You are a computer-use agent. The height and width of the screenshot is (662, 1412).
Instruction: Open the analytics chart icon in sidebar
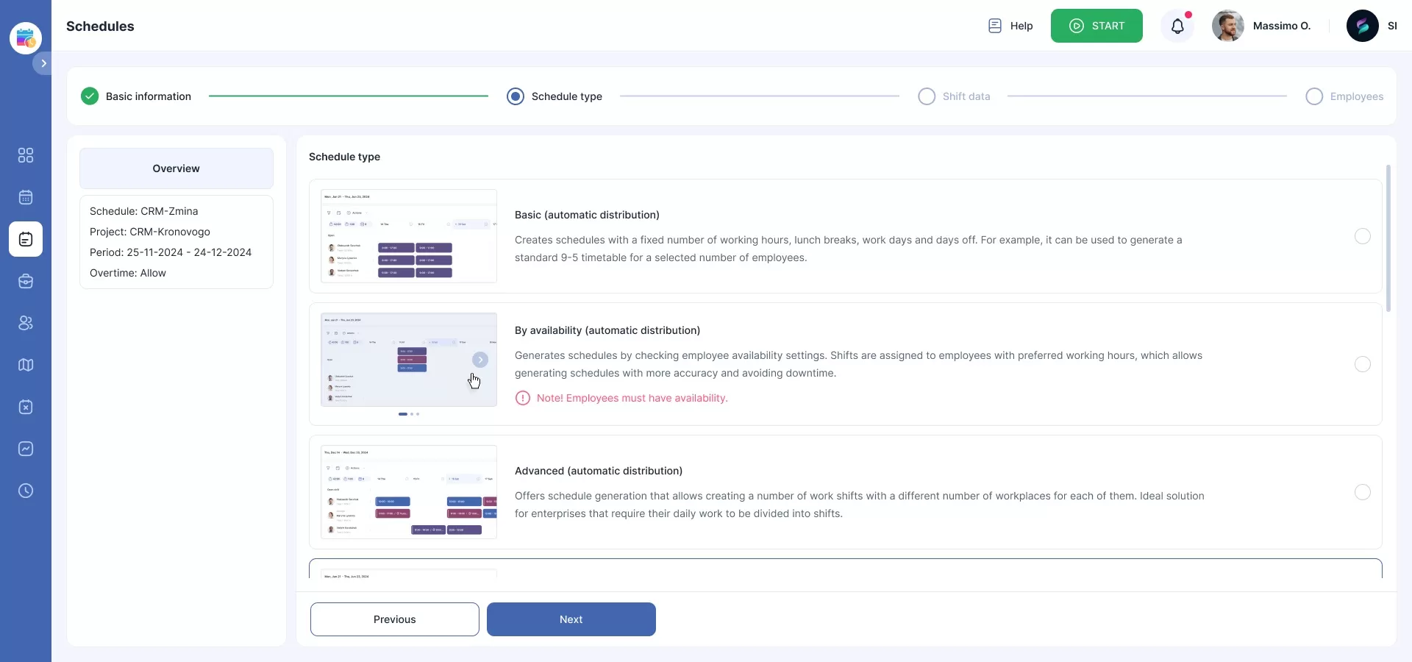(26, 449)
